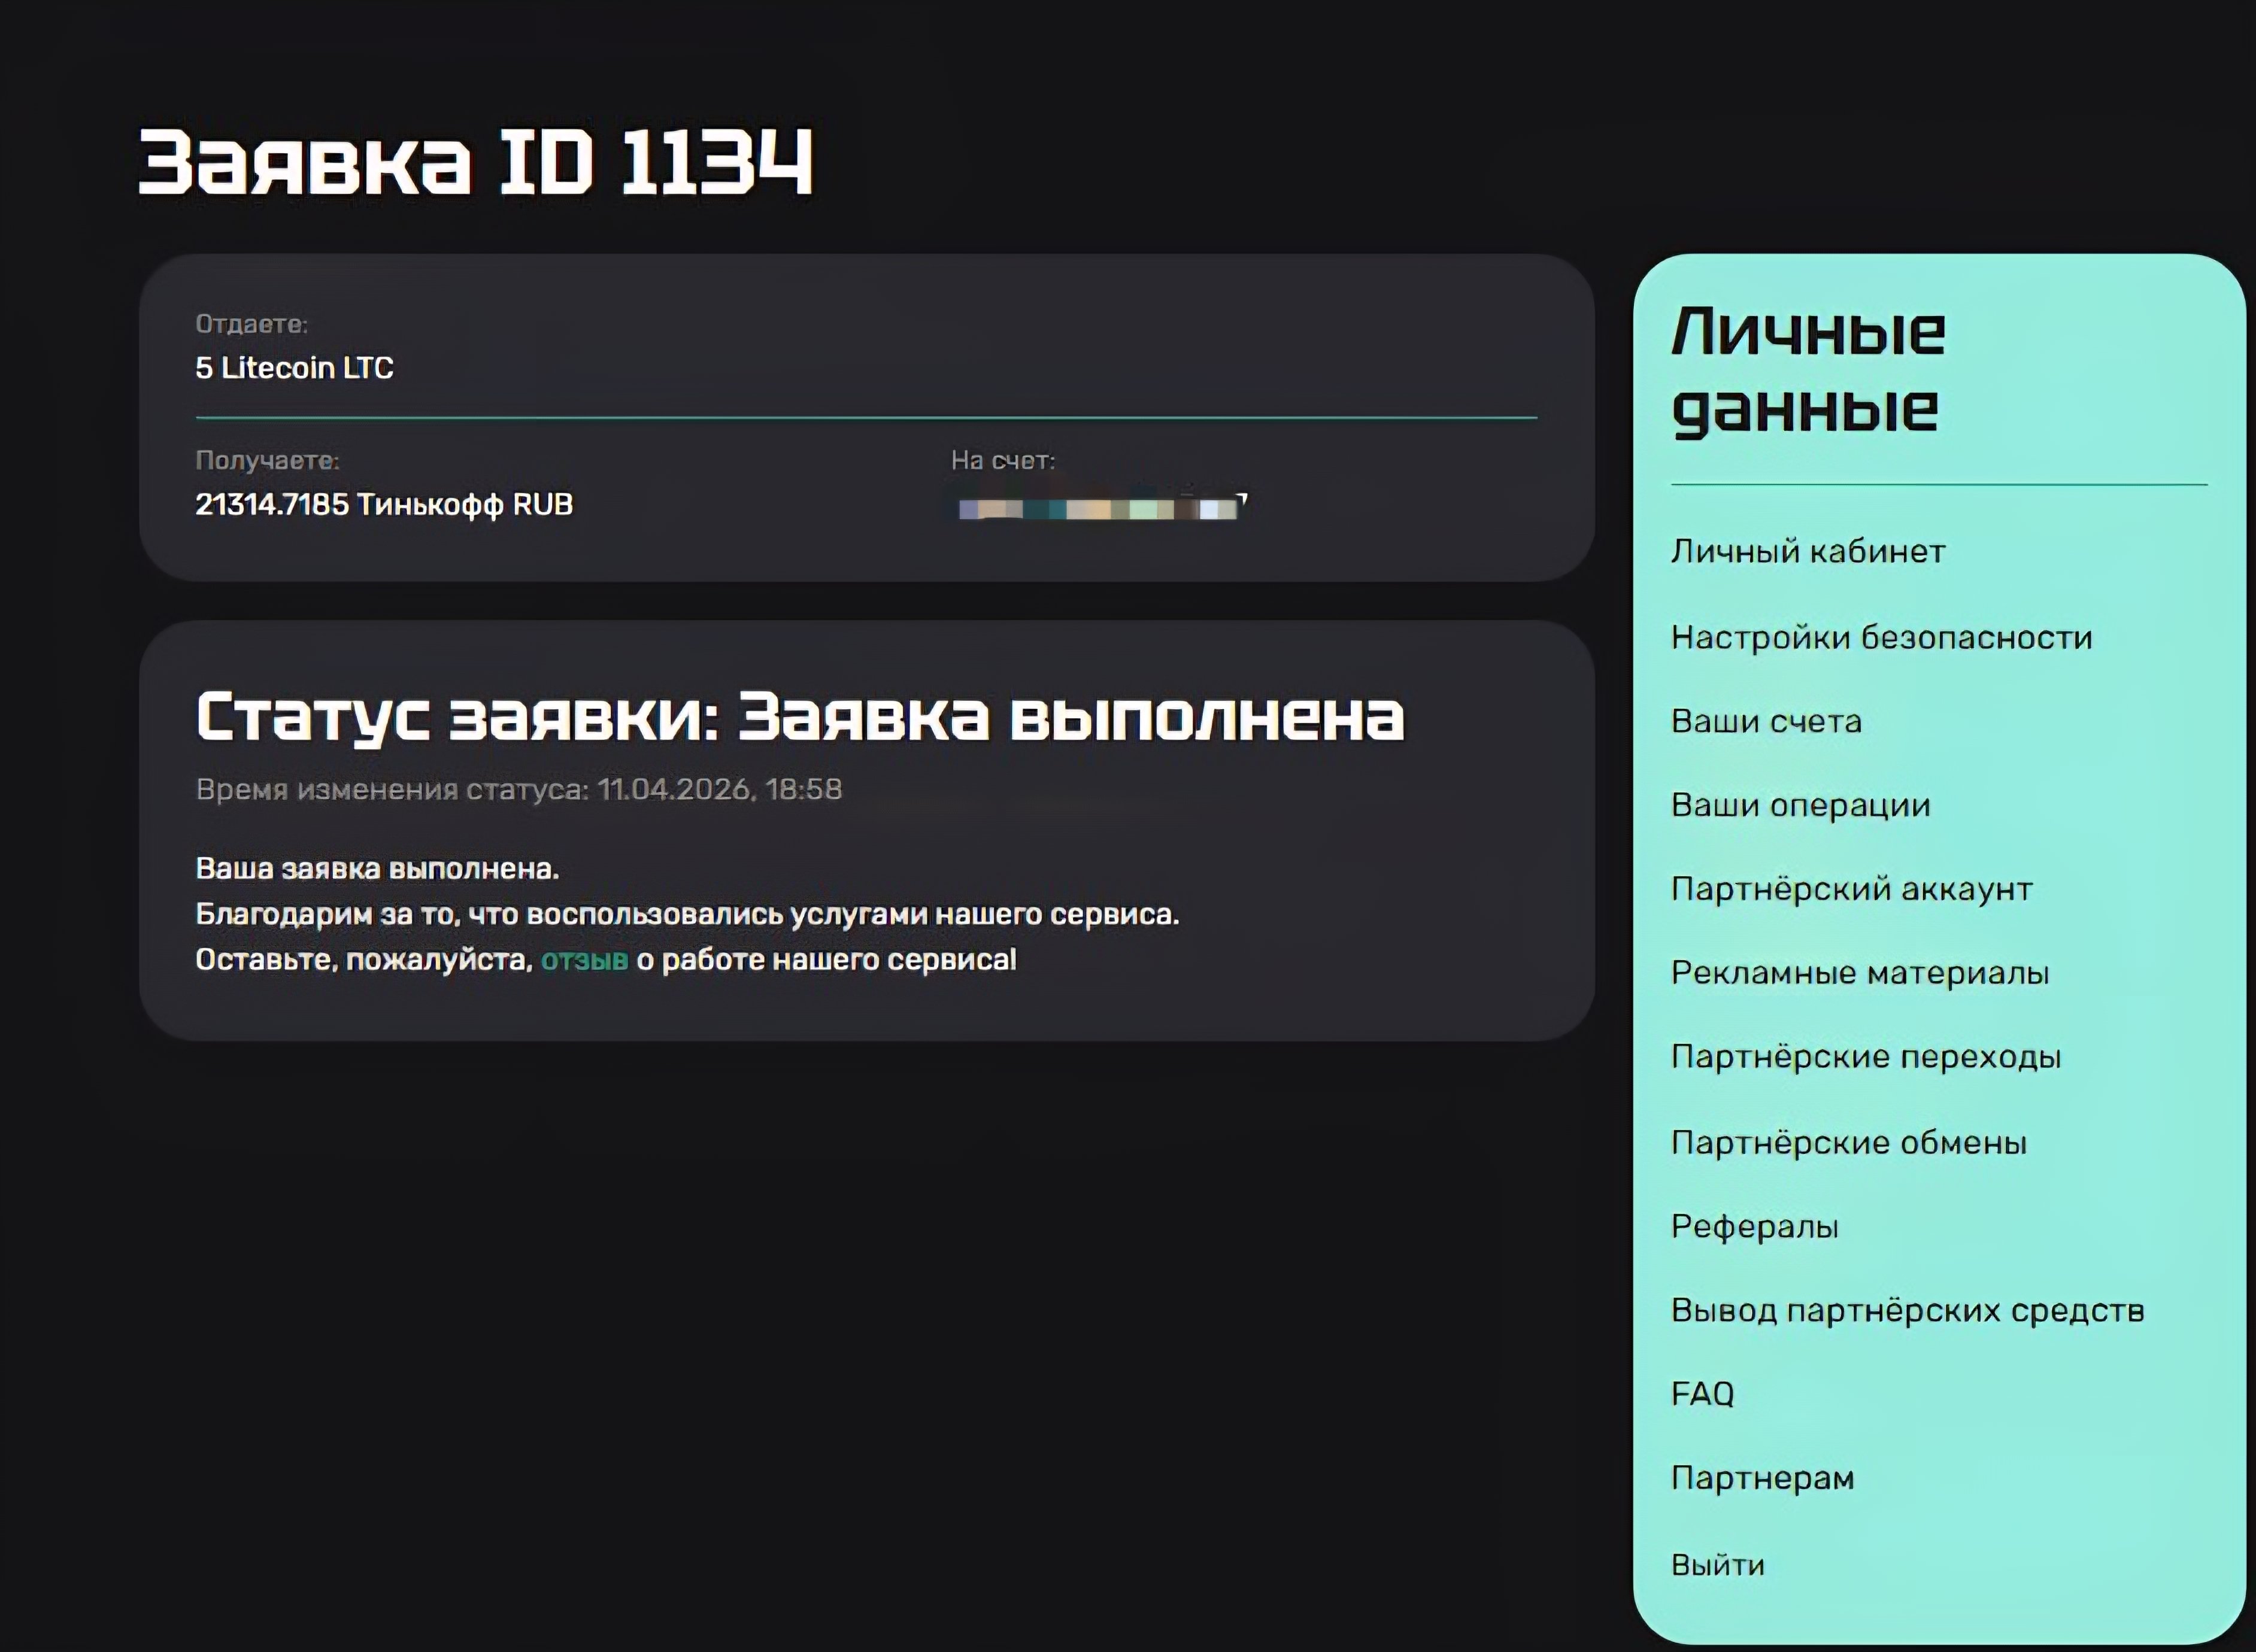Click the Ваша заявка выполнена. line
Image resolution: width=2256 pixels, height=1652 pixels.
(377, 868)
